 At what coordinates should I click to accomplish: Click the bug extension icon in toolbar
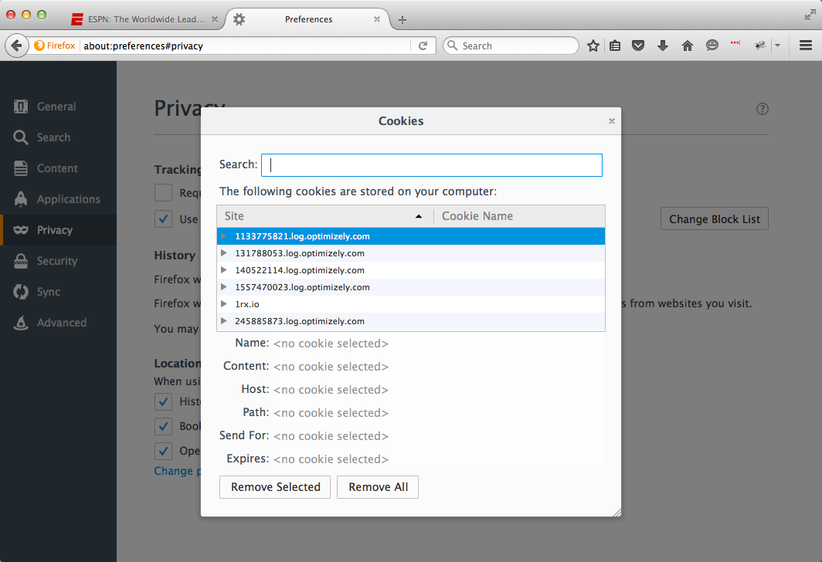759,46
